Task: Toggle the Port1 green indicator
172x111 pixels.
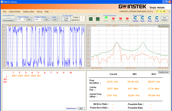Action: pyautogui.click(x=106, y=18)
